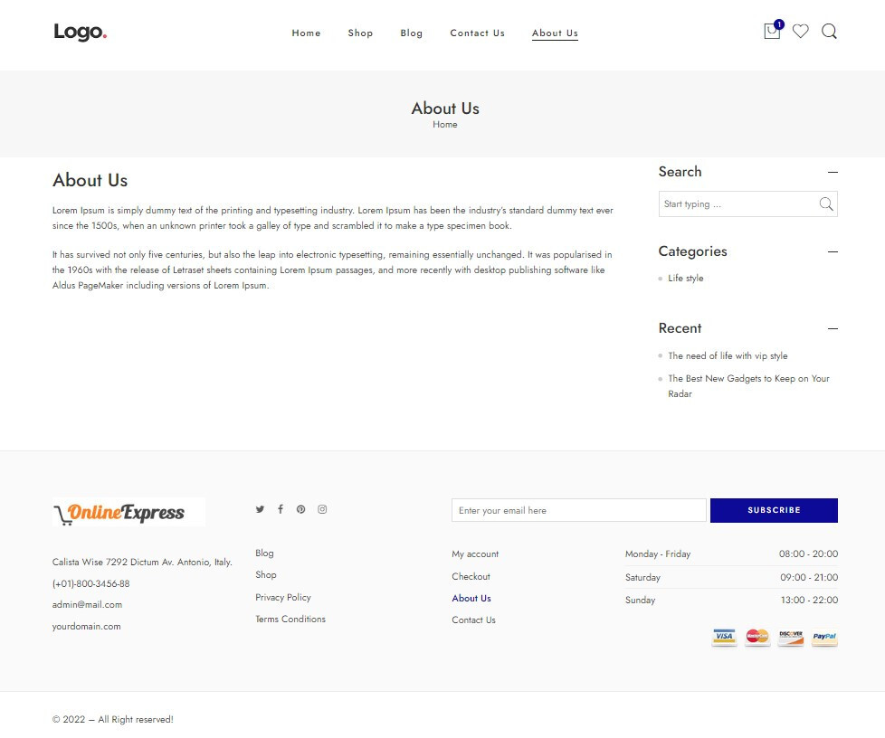Viewport: 885px width, 738px height.
Task: Open 'The need of life with vip style' post
Action: click(x=728, y=355)
